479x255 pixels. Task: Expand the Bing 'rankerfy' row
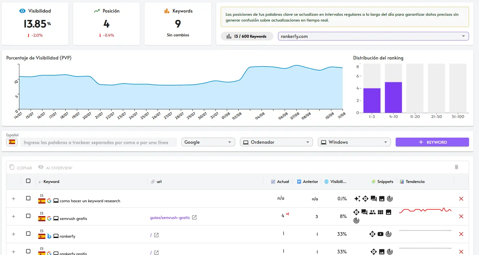[14, 234]
